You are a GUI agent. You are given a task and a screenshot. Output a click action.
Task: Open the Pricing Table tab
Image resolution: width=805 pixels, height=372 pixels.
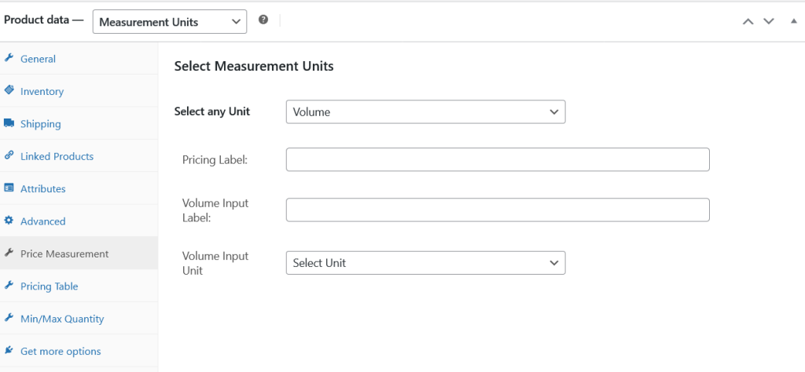click(x=50, y=286)
